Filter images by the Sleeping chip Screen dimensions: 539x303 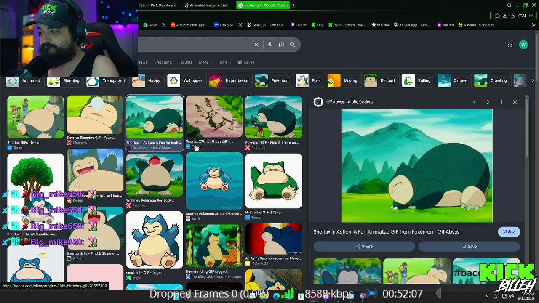(64, 80)
